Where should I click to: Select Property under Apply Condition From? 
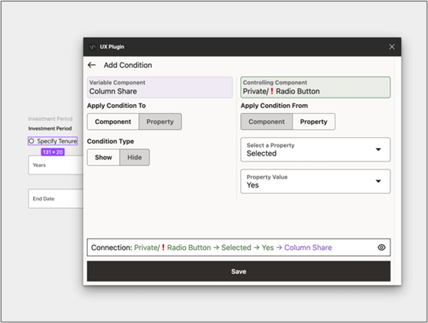click(313, 122)
